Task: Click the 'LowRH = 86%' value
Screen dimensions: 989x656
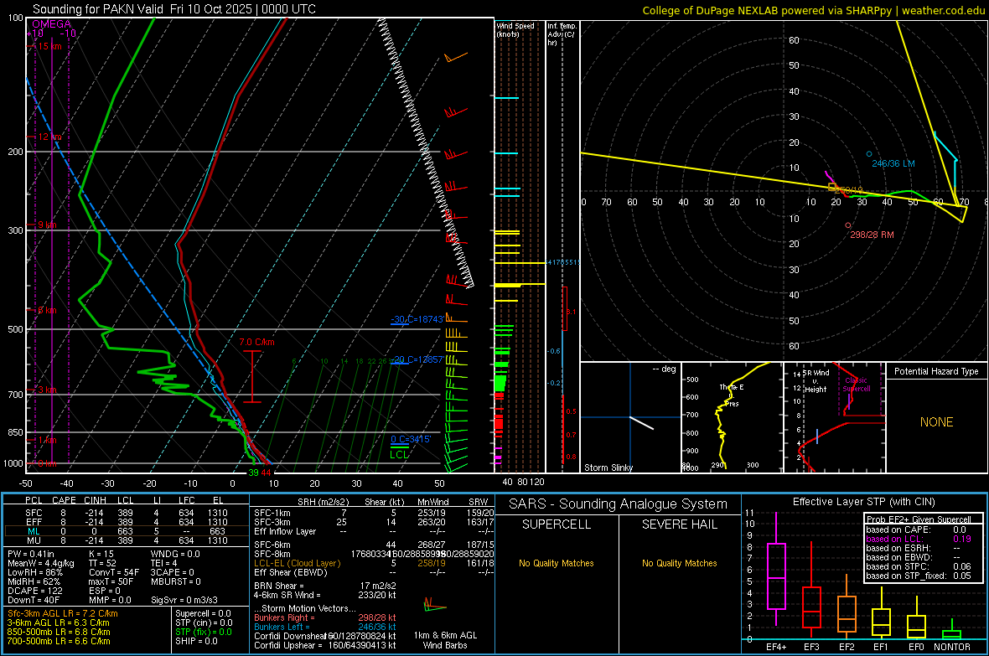Action: click(34, 572)
